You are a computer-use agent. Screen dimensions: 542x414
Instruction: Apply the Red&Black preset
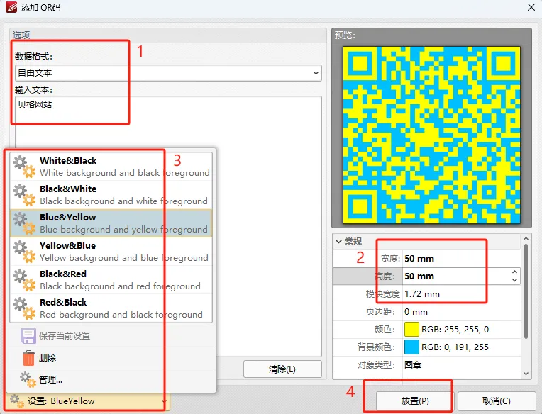tap(111, 308)
